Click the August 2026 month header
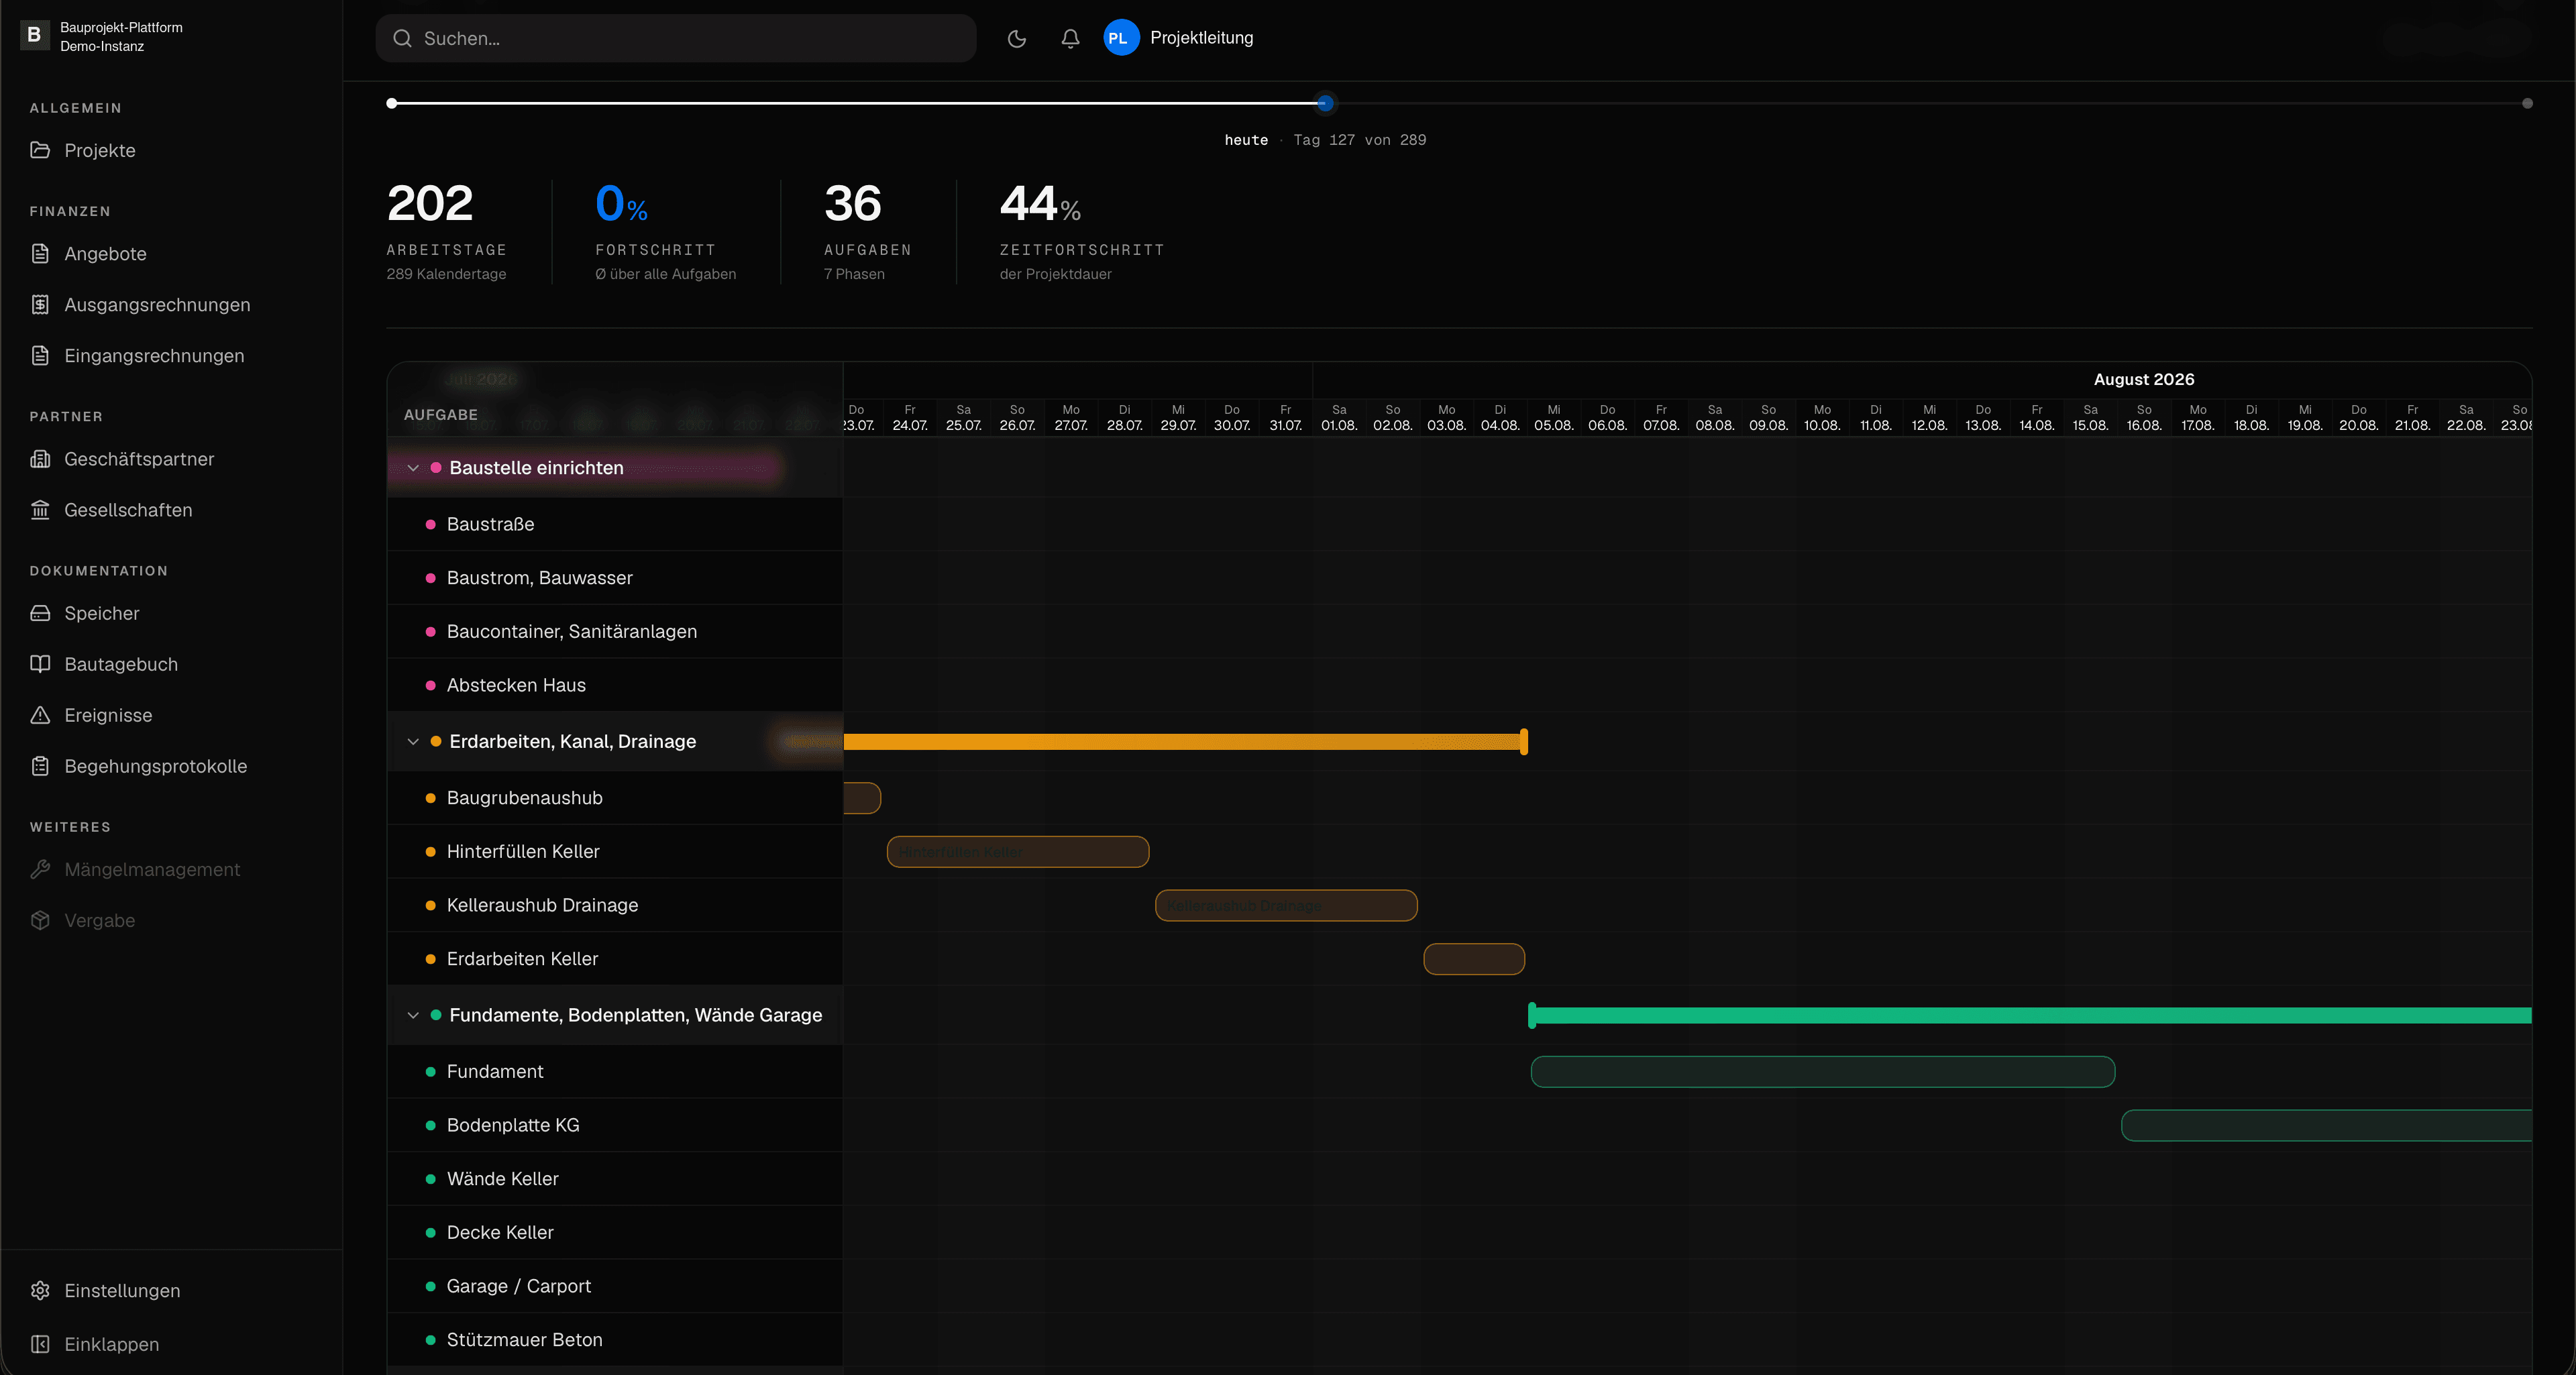The height and width of the screenshot is (1375, 2576). click(x=2144, y=379)
